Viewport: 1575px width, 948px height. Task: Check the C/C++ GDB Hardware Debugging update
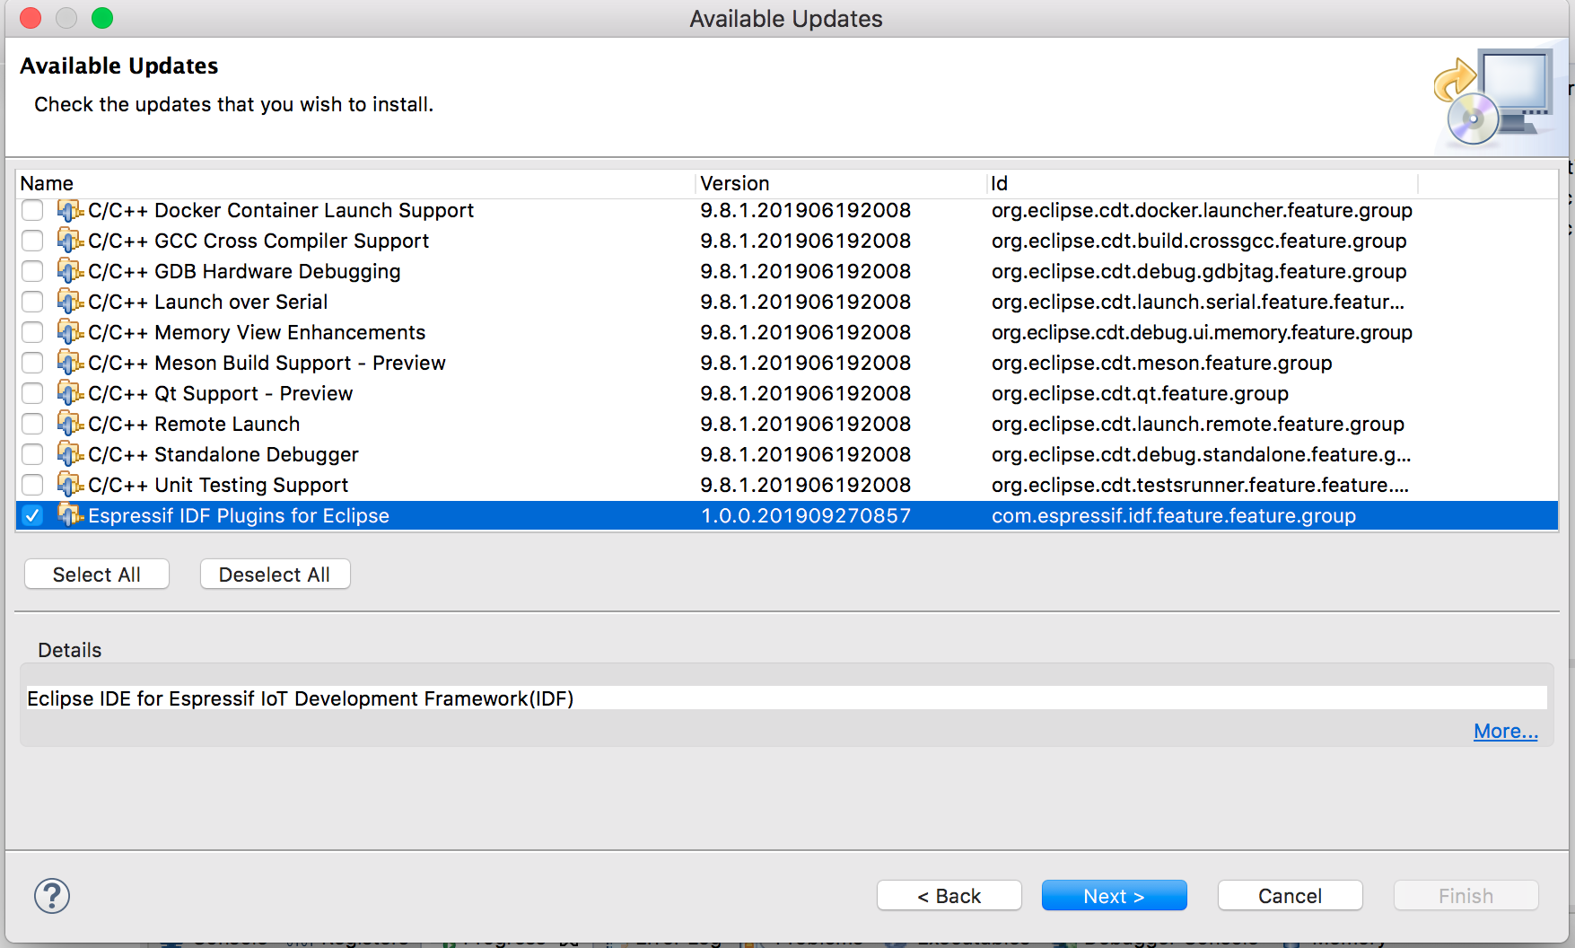31,271
